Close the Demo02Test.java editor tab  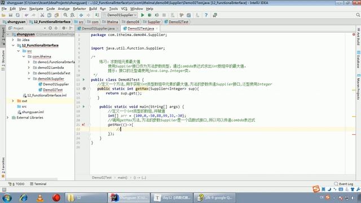click(x=157, y=29)
